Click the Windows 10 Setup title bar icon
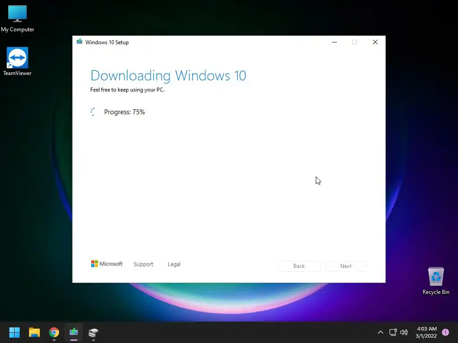458x343 pixels. [80, 42]
